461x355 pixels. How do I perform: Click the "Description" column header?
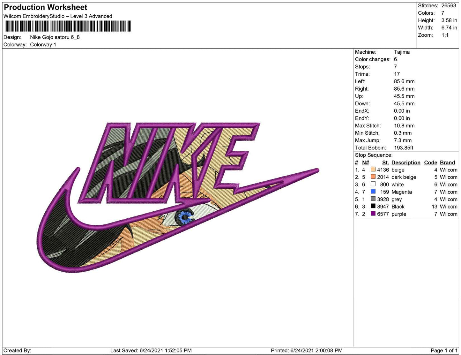coord(406,162)
